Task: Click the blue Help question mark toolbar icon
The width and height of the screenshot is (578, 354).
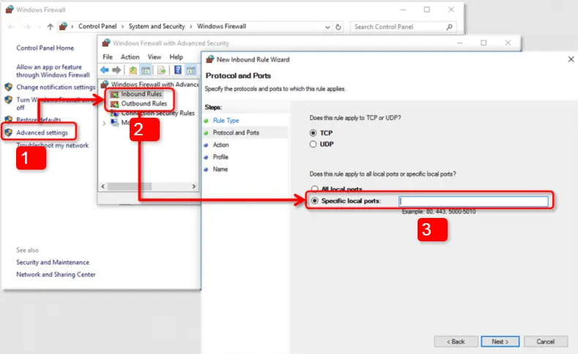Action: point(178,70)
